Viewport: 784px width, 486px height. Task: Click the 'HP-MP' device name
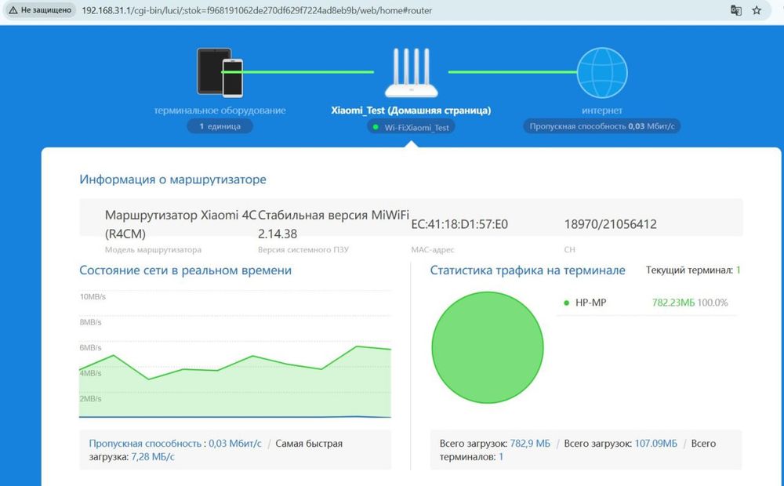click(x=590, y=303)
